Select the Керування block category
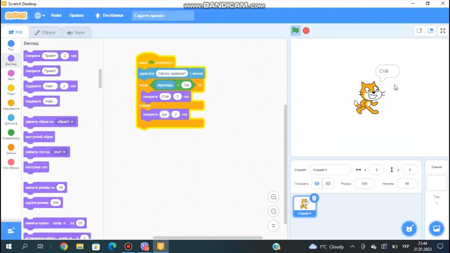The image size is (450, 253). coord(11,105)
